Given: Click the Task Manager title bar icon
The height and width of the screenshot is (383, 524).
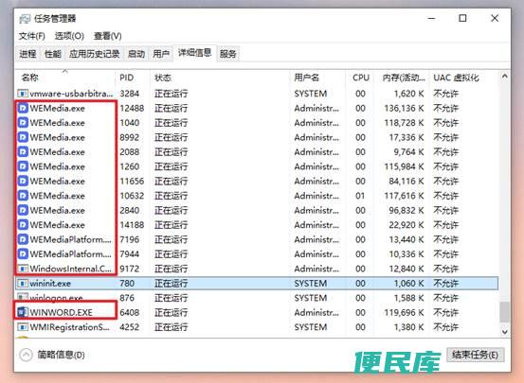Looking at the screenshot, I should [25, 19].
